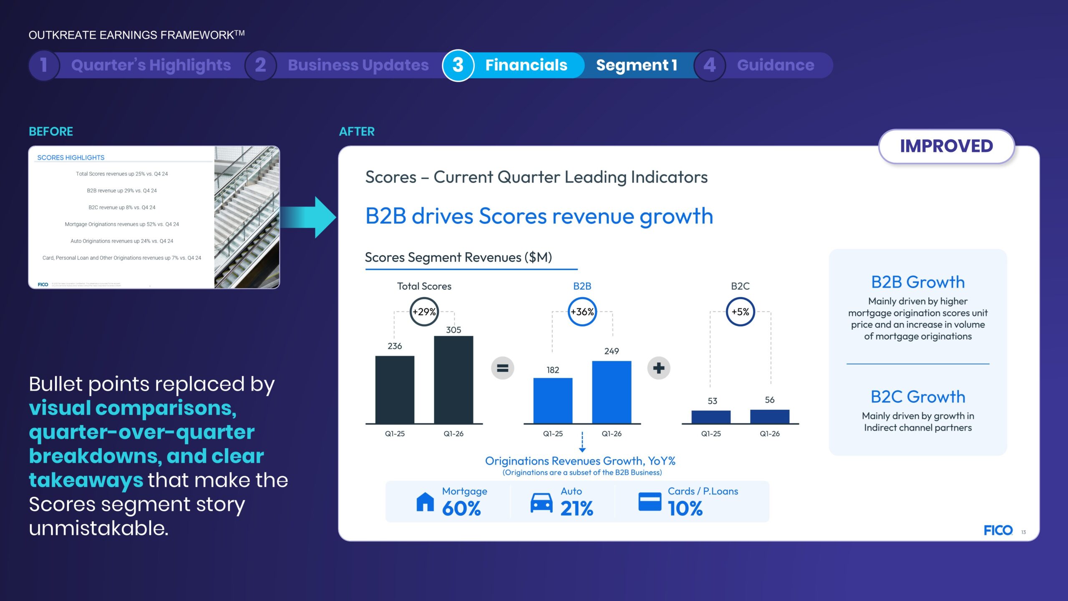Select the Financials step tab
1068x601 pixels.
526,65
